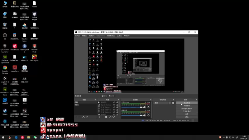Open the 麦克风/Aux mixer gear settings
The width and height of the screenshot is (249, 140).
coord(148,107)
